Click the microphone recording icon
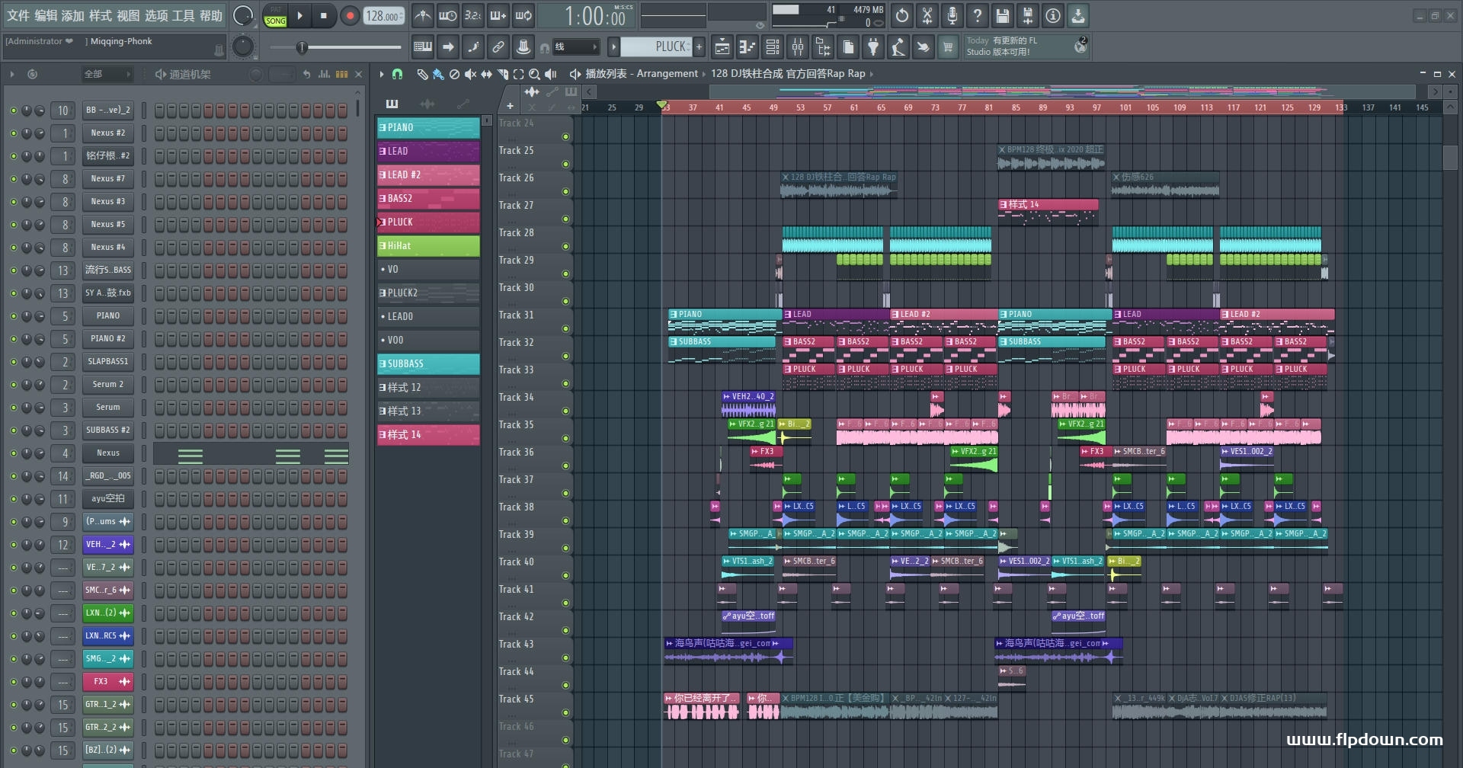Screen dimensions: 1463x768 952,15
